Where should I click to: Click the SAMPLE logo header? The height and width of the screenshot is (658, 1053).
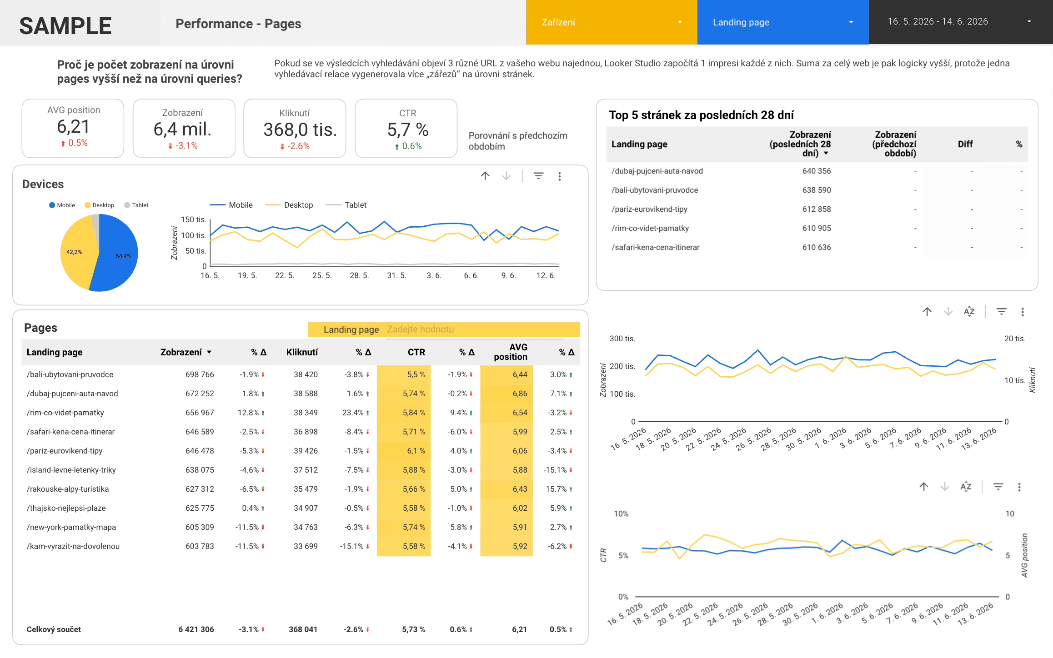(x=65, y=25)
